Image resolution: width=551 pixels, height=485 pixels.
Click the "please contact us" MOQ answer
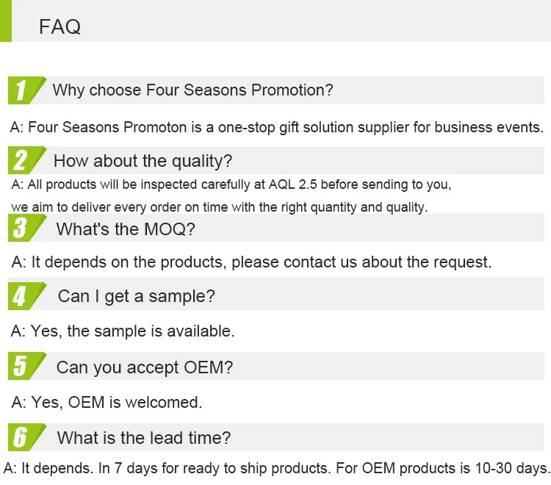[251, 262]
